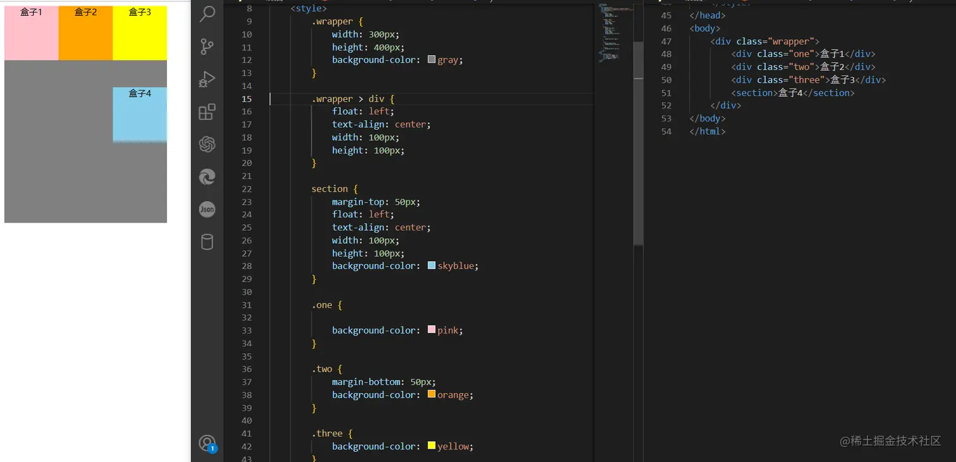Click the '<div class="wrapper">' line
956x462 pixels.
765,41
